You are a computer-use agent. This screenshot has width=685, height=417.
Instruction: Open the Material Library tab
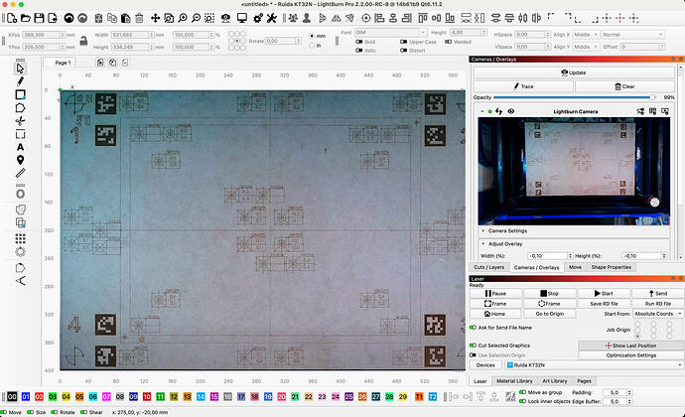tap(514, 381)
